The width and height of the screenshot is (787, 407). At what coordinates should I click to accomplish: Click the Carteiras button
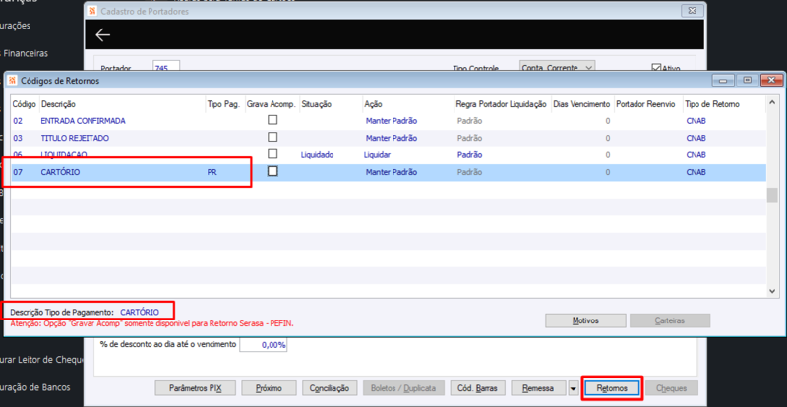(670, 320)
